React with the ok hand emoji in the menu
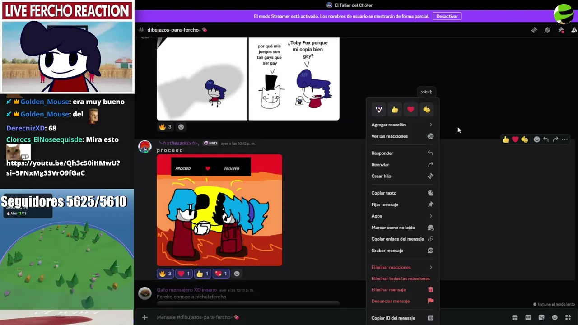 click(426, 109)
